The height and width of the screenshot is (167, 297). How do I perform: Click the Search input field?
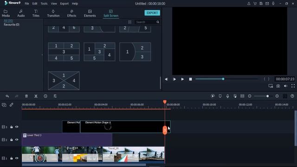pyautogui.click(x=145, y=22)
